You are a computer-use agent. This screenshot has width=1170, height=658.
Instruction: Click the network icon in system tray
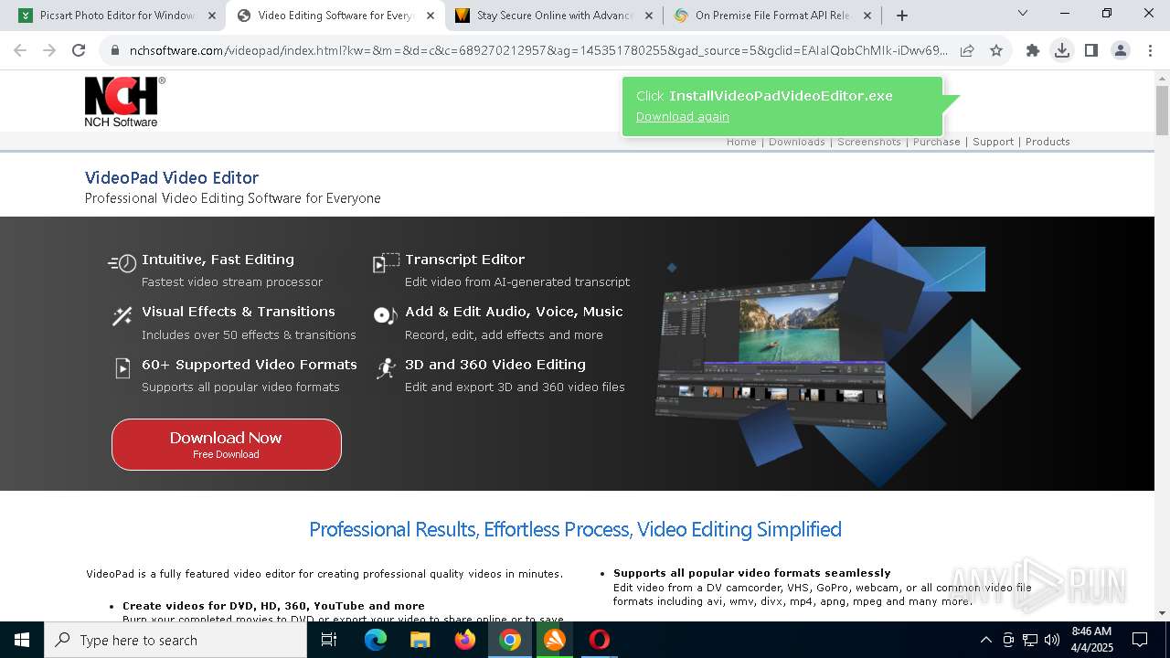(x=1030, y=640)
